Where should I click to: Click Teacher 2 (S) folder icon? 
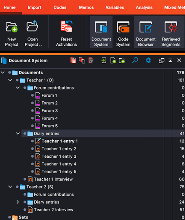[x=22, y=187]
